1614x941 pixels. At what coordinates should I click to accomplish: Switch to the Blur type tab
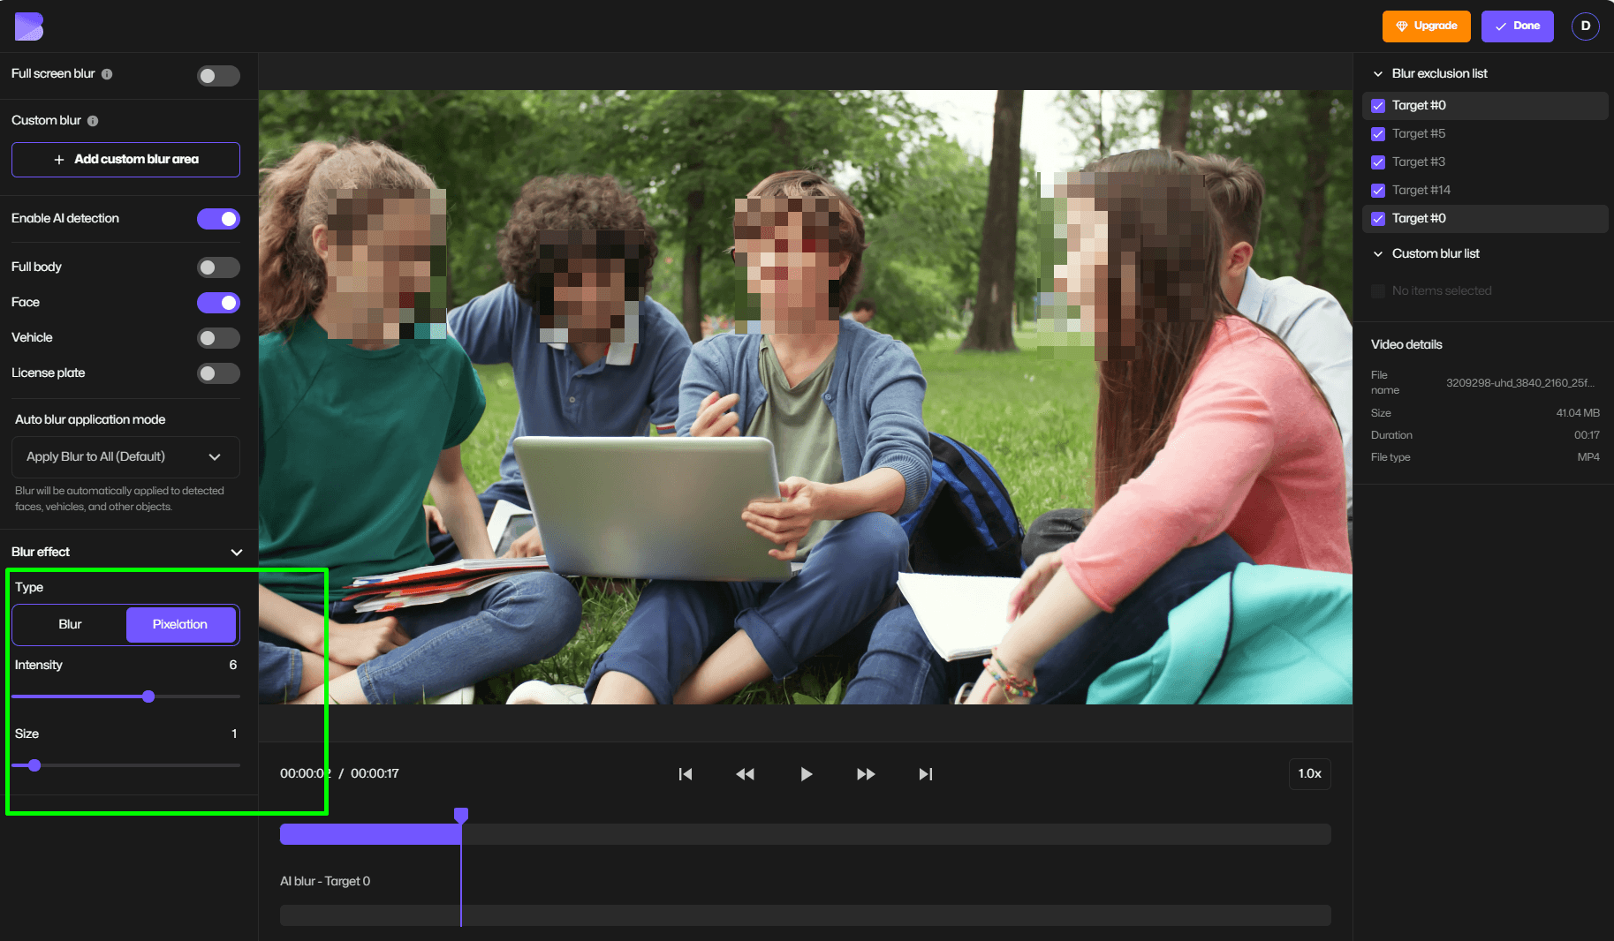(x=69, y=624)
